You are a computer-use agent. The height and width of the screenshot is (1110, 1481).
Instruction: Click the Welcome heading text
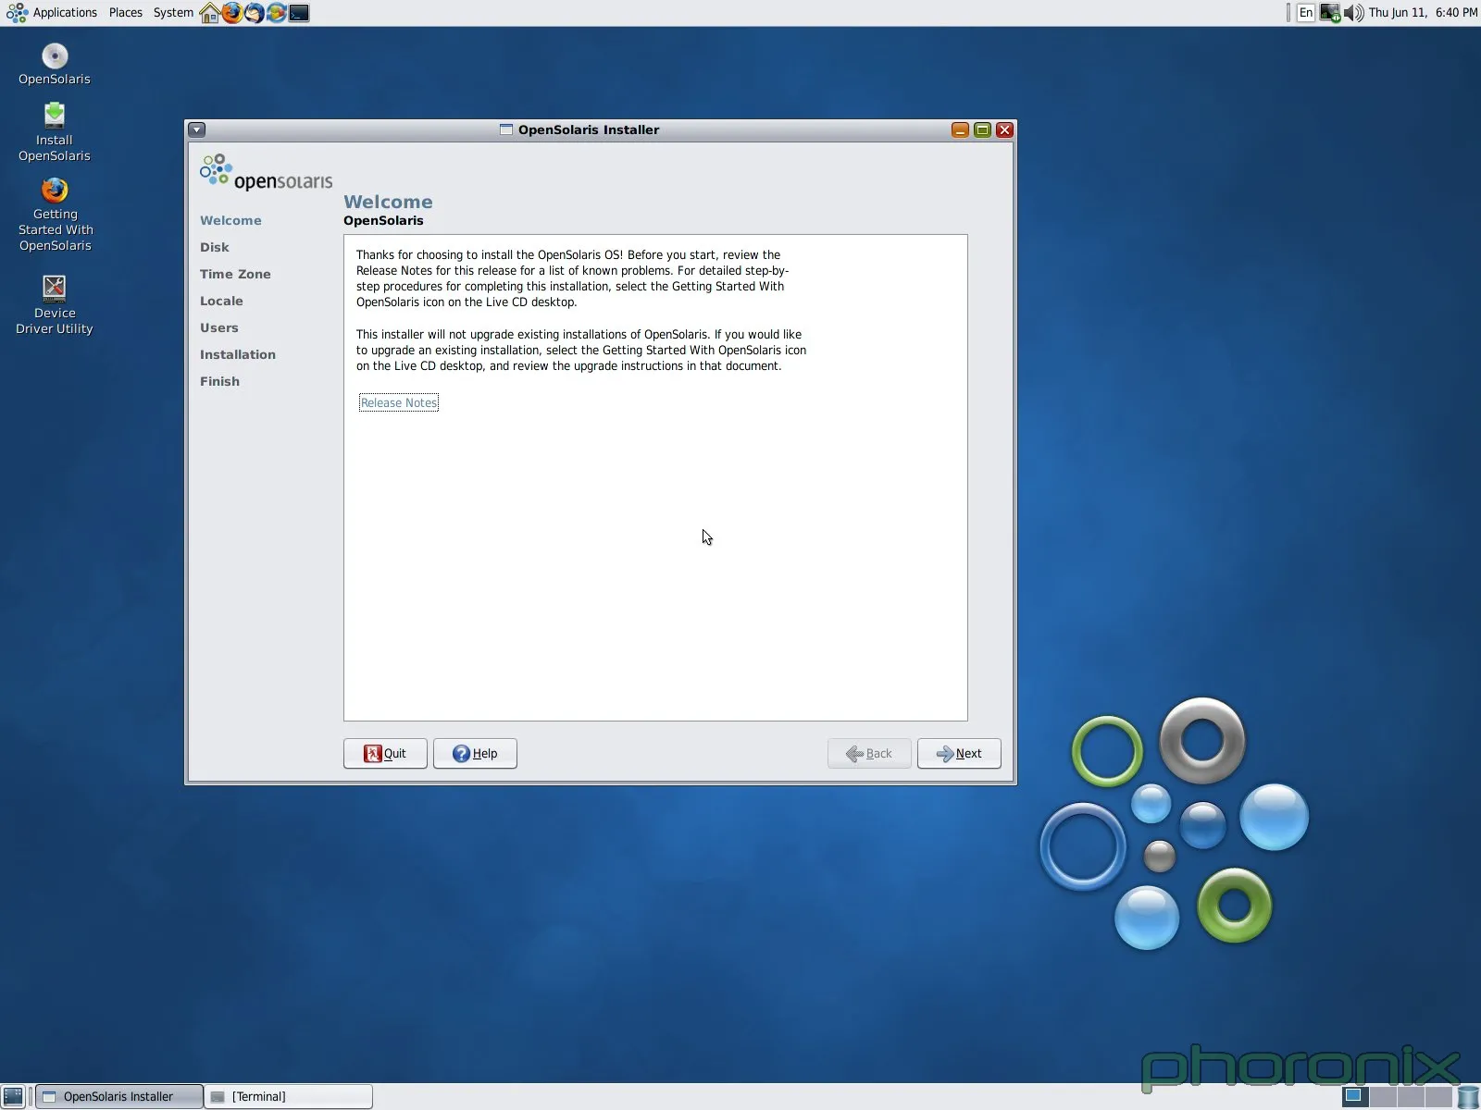click(388, 202)
